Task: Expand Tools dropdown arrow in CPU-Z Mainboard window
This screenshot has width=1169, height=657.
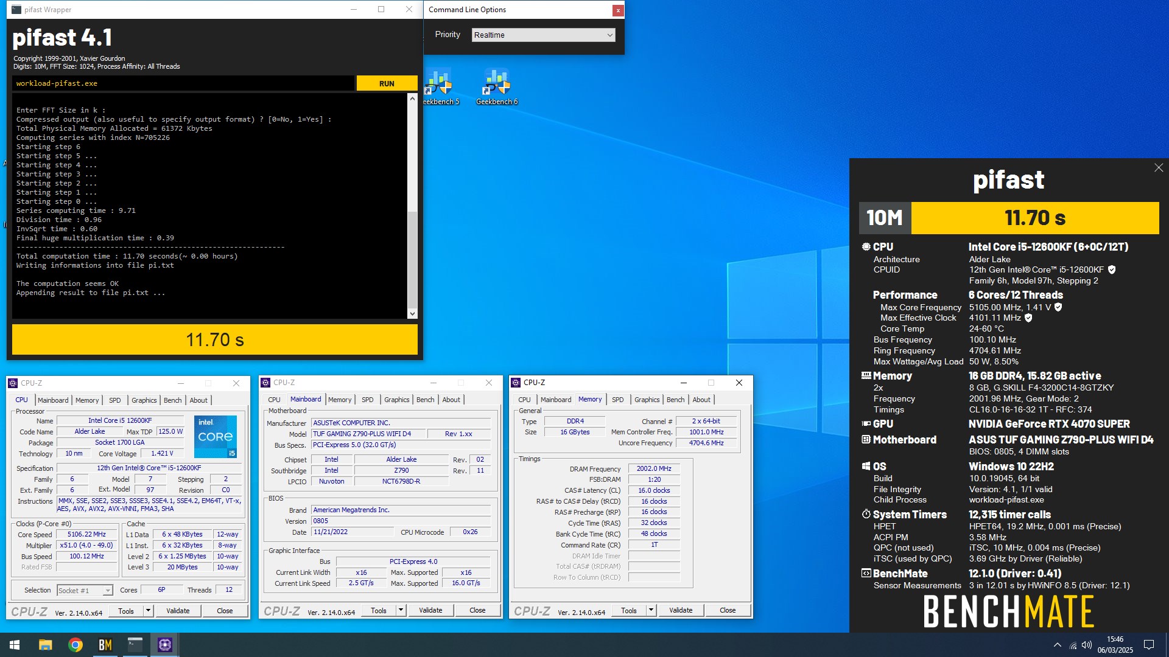Action: tap(401, 610)
